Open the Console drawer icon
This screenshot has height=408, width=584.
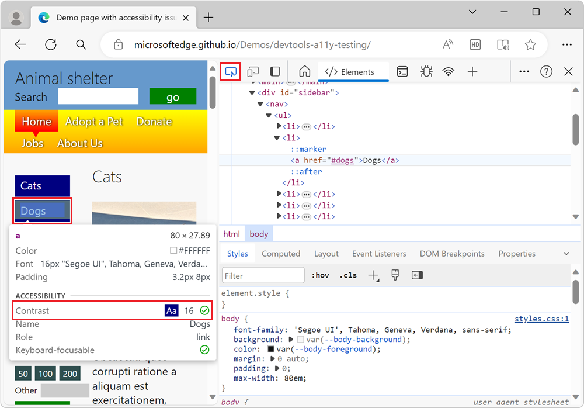click(x=402, y=71)
